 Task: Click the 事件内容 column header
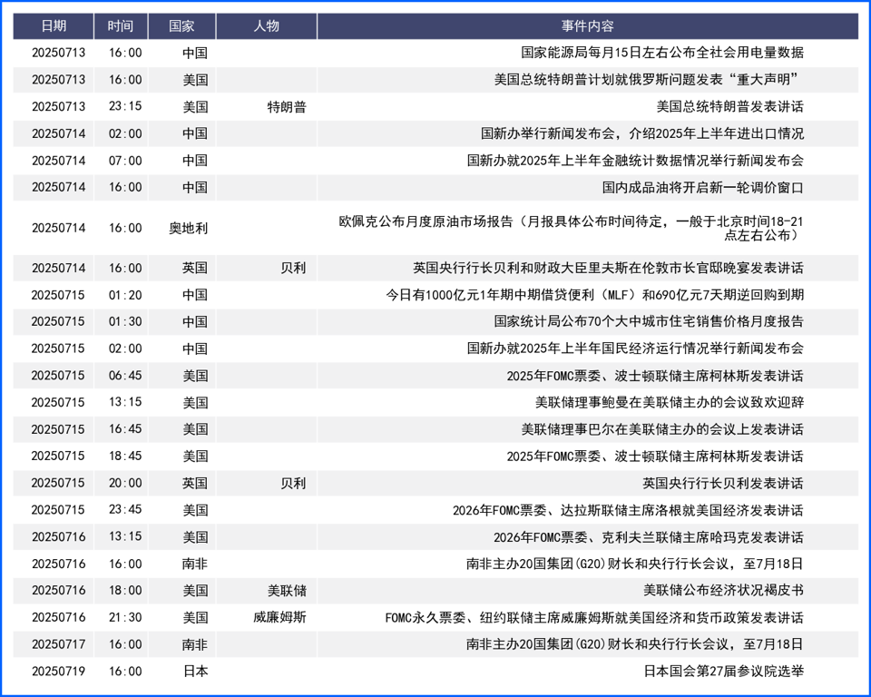tap(587, 26)
